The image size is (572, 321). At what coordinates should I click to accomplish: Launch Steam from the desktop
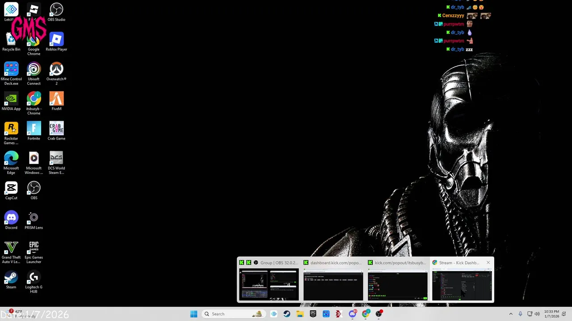tap(11, 280)
